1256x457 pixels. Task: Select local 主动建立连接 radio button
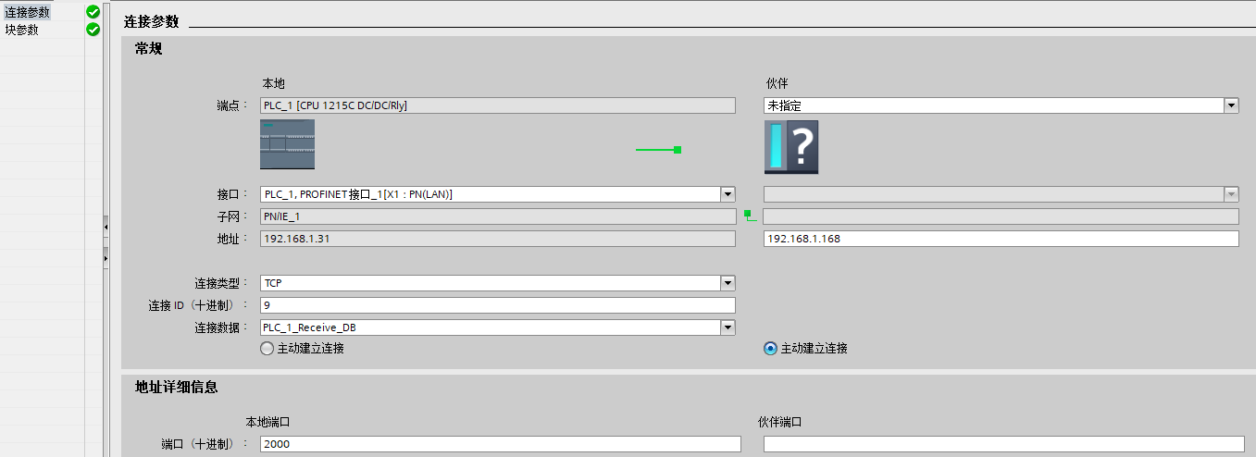point(267,349)
